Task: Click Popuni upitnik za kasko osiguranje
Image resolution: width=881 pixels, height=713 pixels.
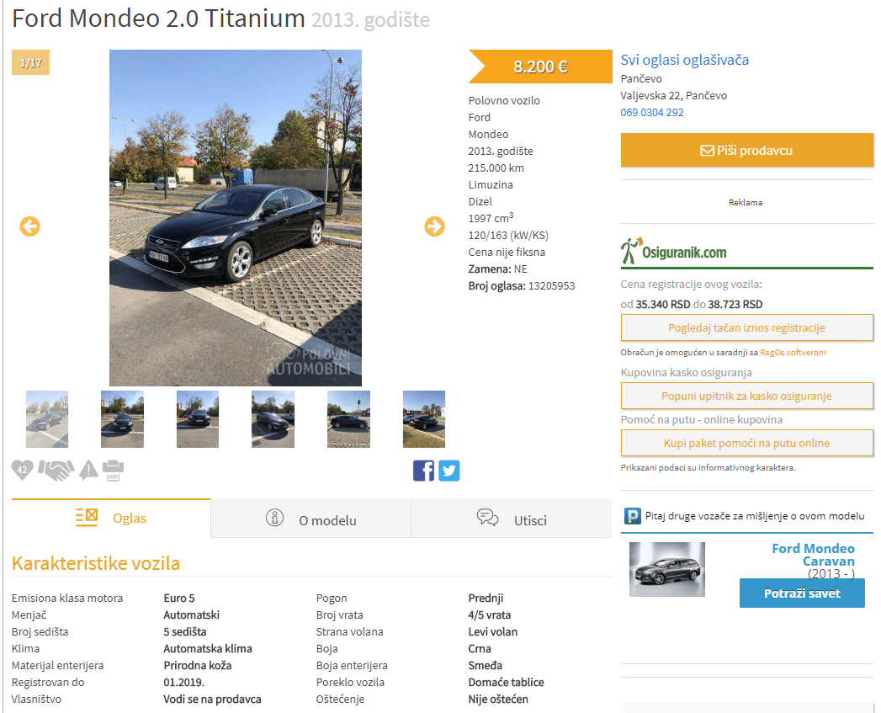Action: [746, 396]
